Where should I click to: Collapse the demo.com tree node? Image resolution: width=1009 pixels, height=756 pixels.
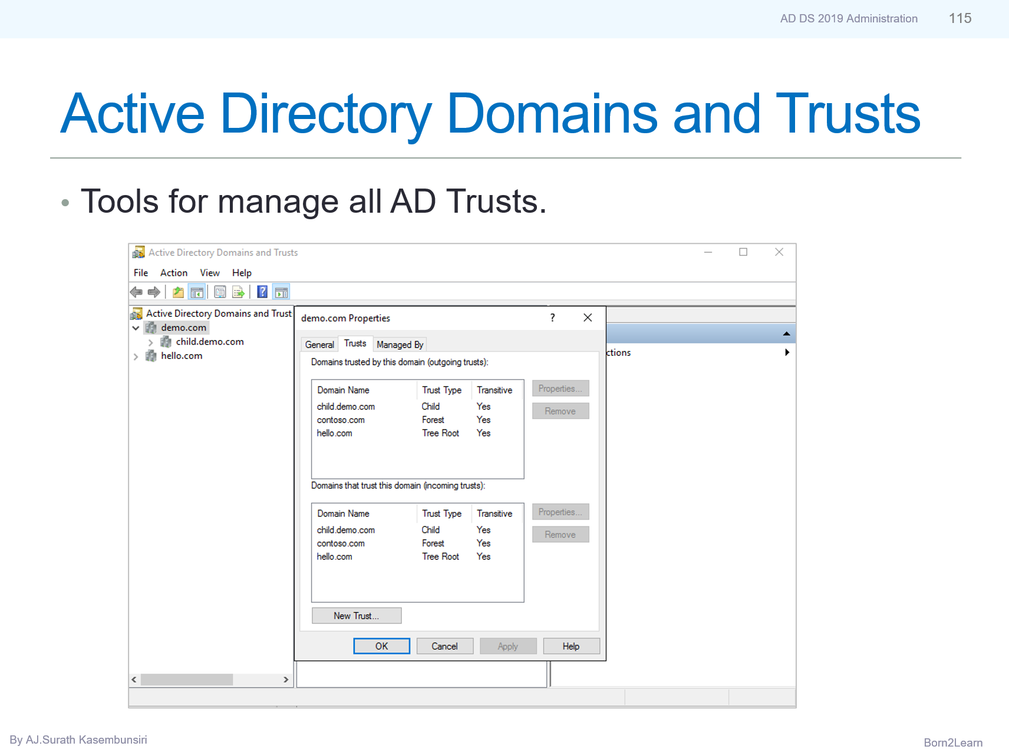[x=136, y=328]
